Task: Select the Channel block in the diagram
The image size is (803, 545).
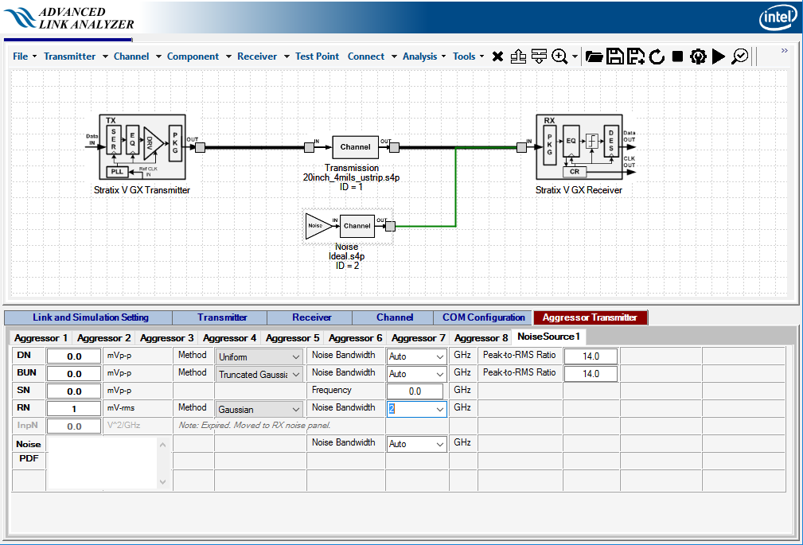Action: pos(355,147)
